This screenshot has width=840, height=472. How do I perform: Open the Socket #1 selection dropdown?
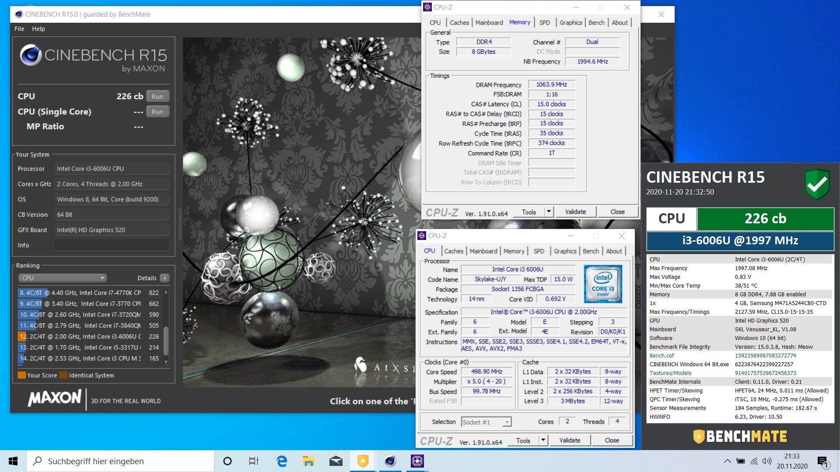pyautogui.click(x=486, y=422)
